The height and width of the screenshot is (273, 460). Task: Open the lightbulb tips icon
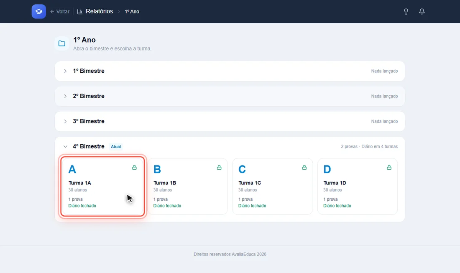point(406,11)
